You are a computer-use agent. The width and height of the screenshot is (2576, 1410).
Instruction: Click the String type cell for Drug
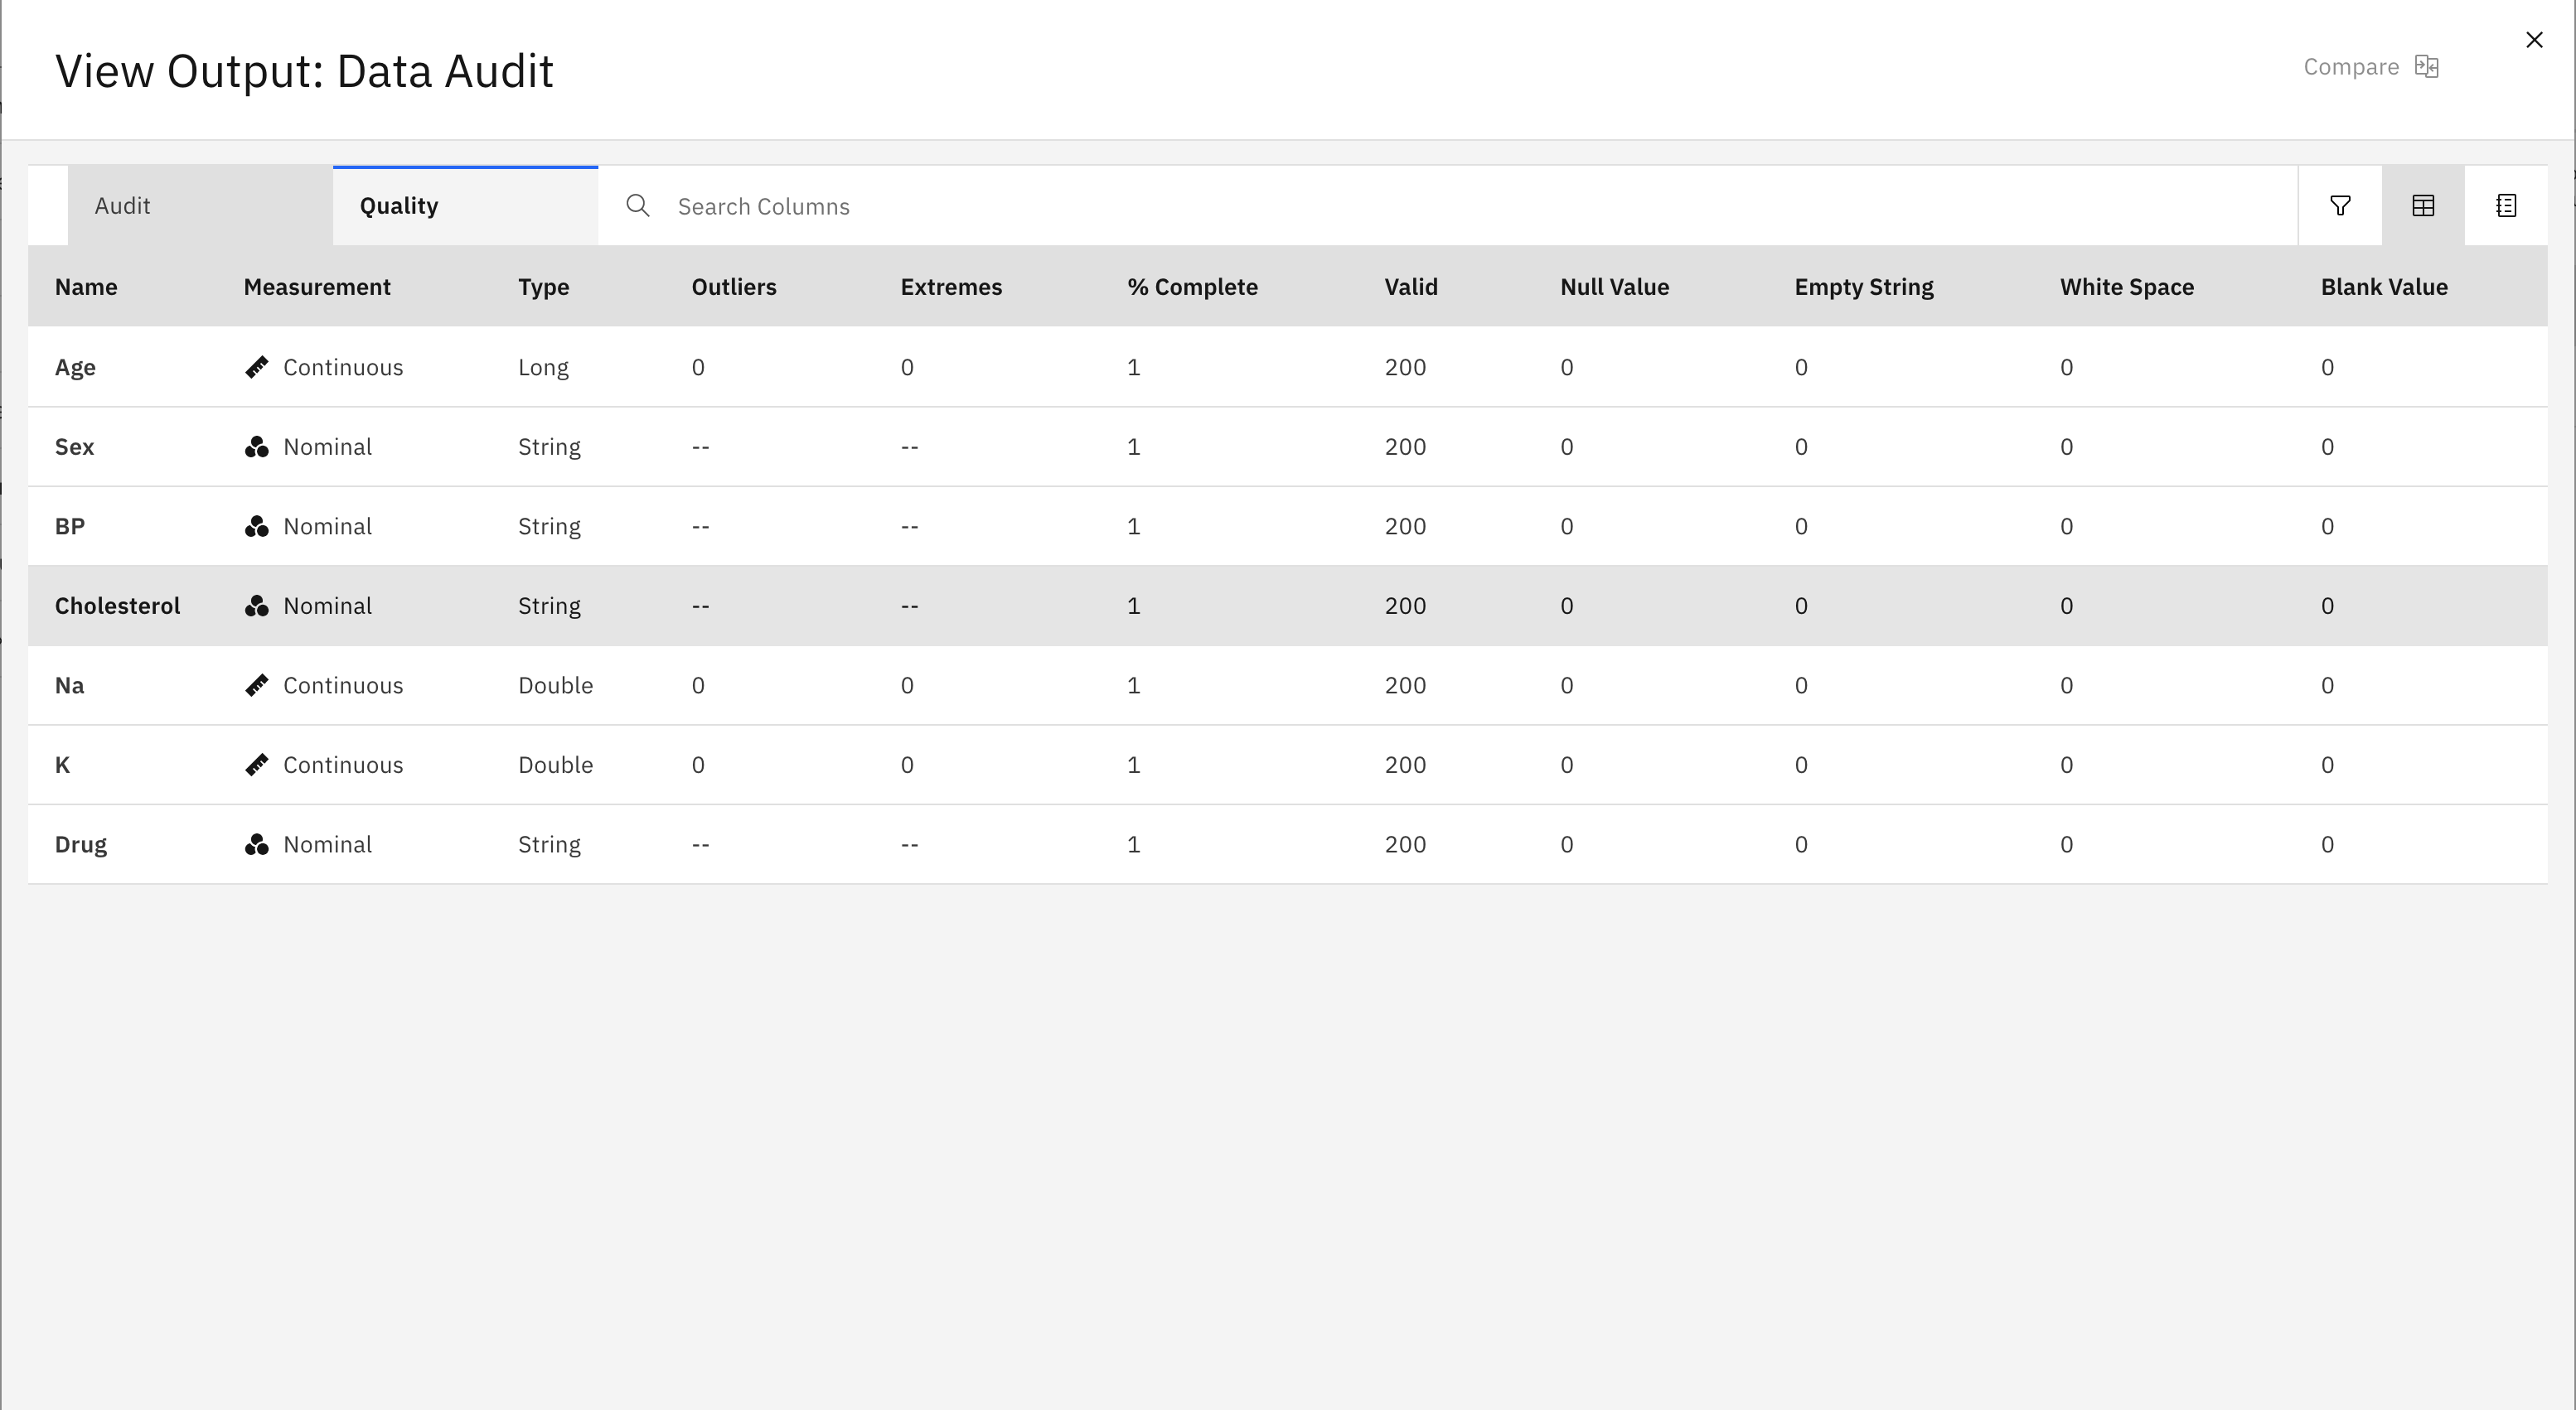[x=549, y=845]
